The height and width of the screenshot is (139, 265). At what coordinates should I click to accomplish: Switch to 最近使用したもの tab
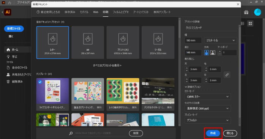[48, 12]
